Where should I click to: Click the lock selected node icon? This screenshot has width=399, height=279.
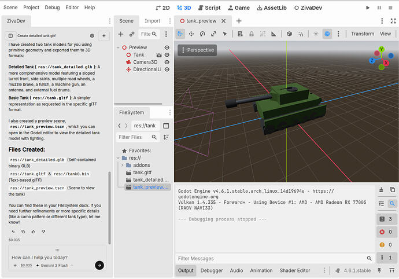click(252, 34)
